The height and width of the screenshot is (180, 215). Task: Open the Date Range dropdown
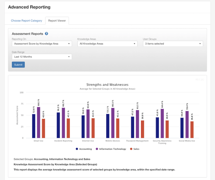(x=42, y=57)
